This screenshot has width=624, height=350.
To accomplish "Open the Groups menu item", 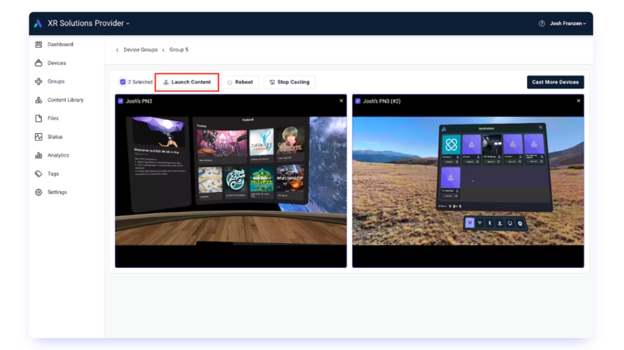I will pos(56,81).
